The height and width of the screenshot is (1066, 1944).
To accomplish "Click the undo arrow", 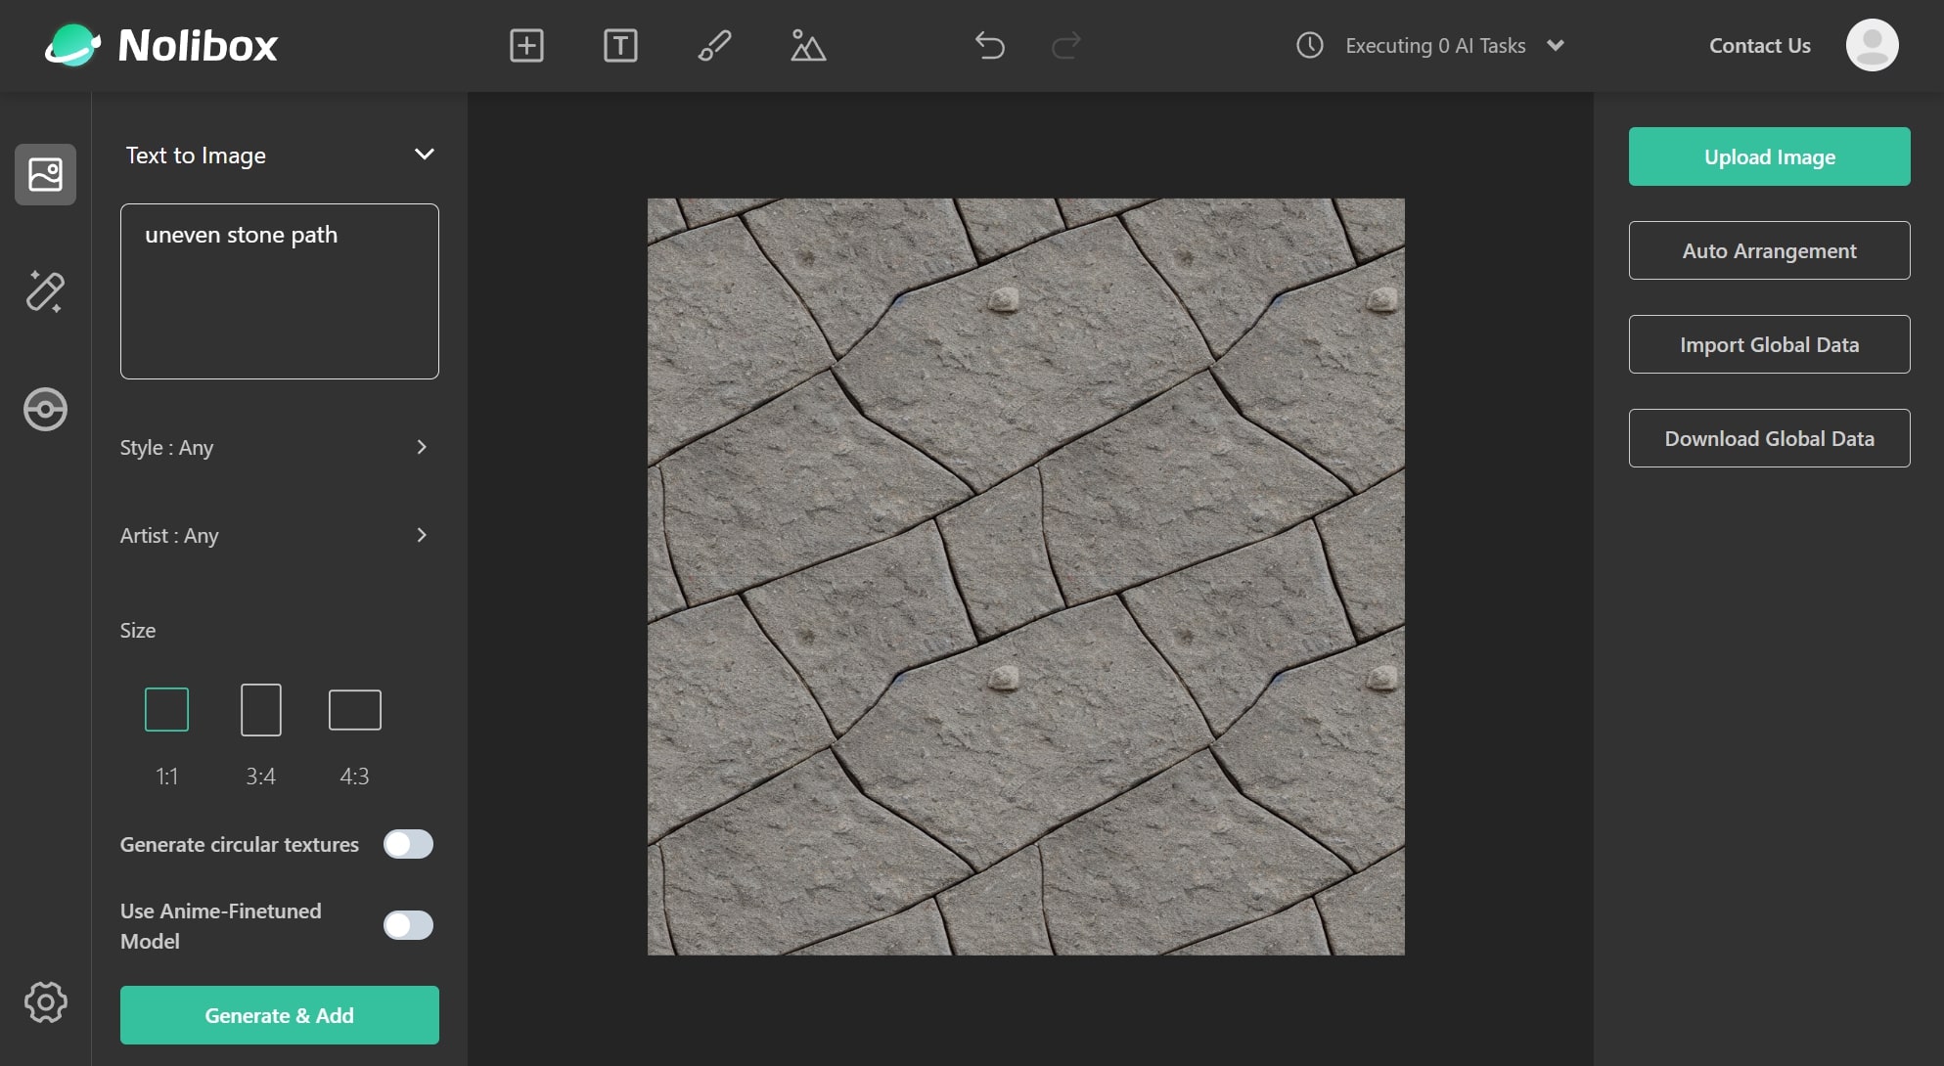I will point(989,46).
